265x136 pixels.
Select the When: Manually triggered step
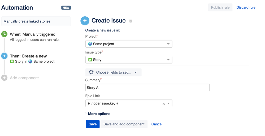click(x=33, y=34)
